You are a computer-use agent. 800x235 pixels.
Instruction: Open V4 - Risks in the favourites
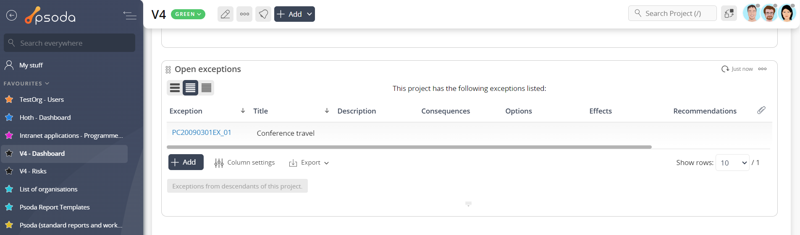click(33, 171)
